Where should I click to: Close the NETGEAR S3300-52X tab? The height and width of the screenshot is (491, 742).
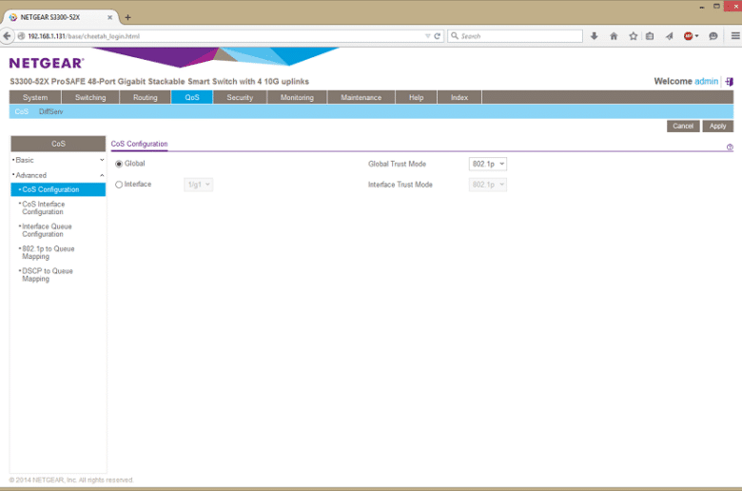click(109, 17)
